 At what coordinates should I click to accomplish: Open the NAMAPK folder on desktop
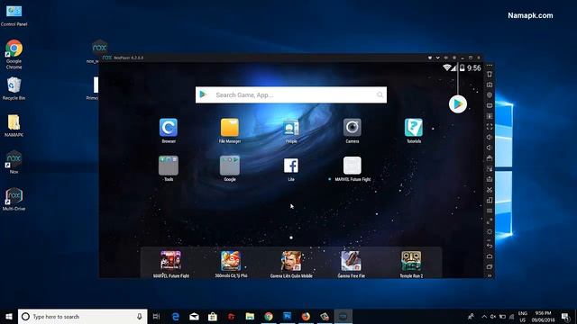14,126
